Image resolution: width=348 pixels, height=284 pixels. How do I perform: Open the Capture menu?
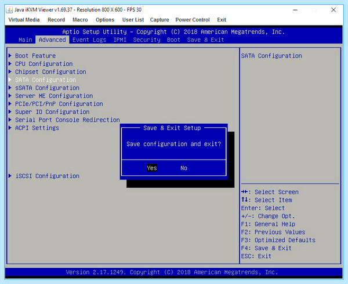(x=159, y=20)
